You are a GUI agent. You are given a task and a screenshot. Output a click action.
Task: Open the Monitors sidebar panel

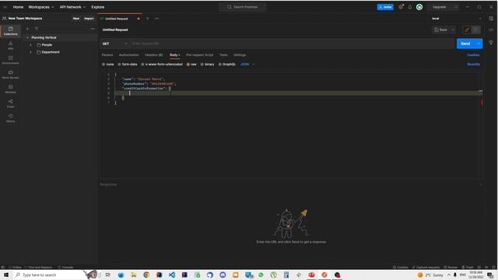10,89
